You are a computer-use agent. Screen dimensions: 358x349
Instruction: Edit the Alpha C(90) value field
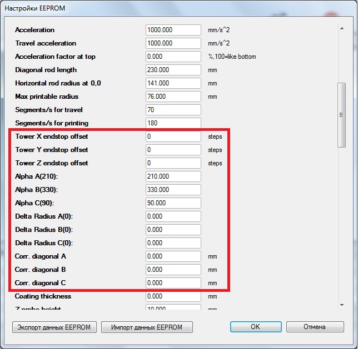click(x=173, y=203)
